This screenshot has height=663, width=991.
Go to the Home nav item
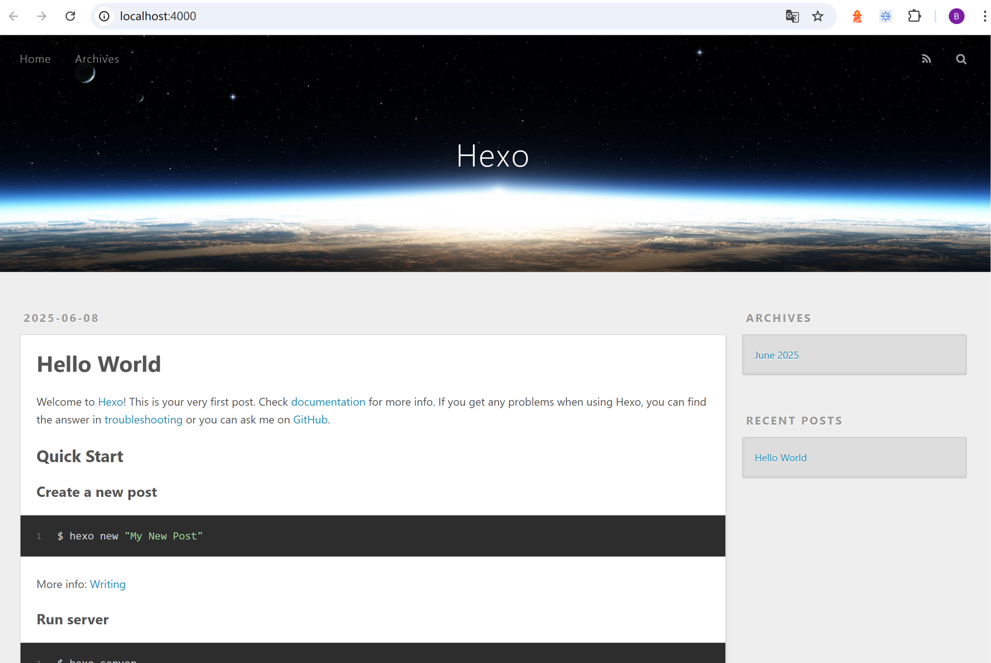35,59
